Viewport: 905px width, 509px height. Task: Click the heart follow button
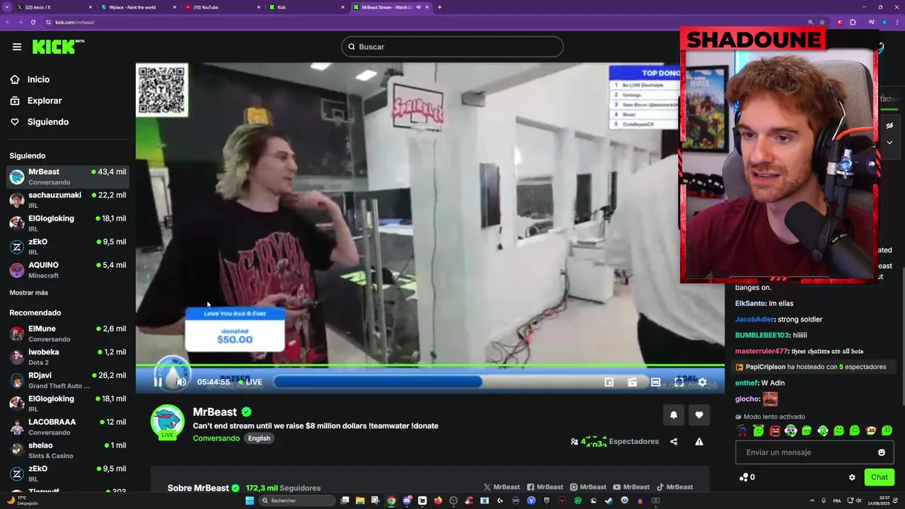coord(699,415)
